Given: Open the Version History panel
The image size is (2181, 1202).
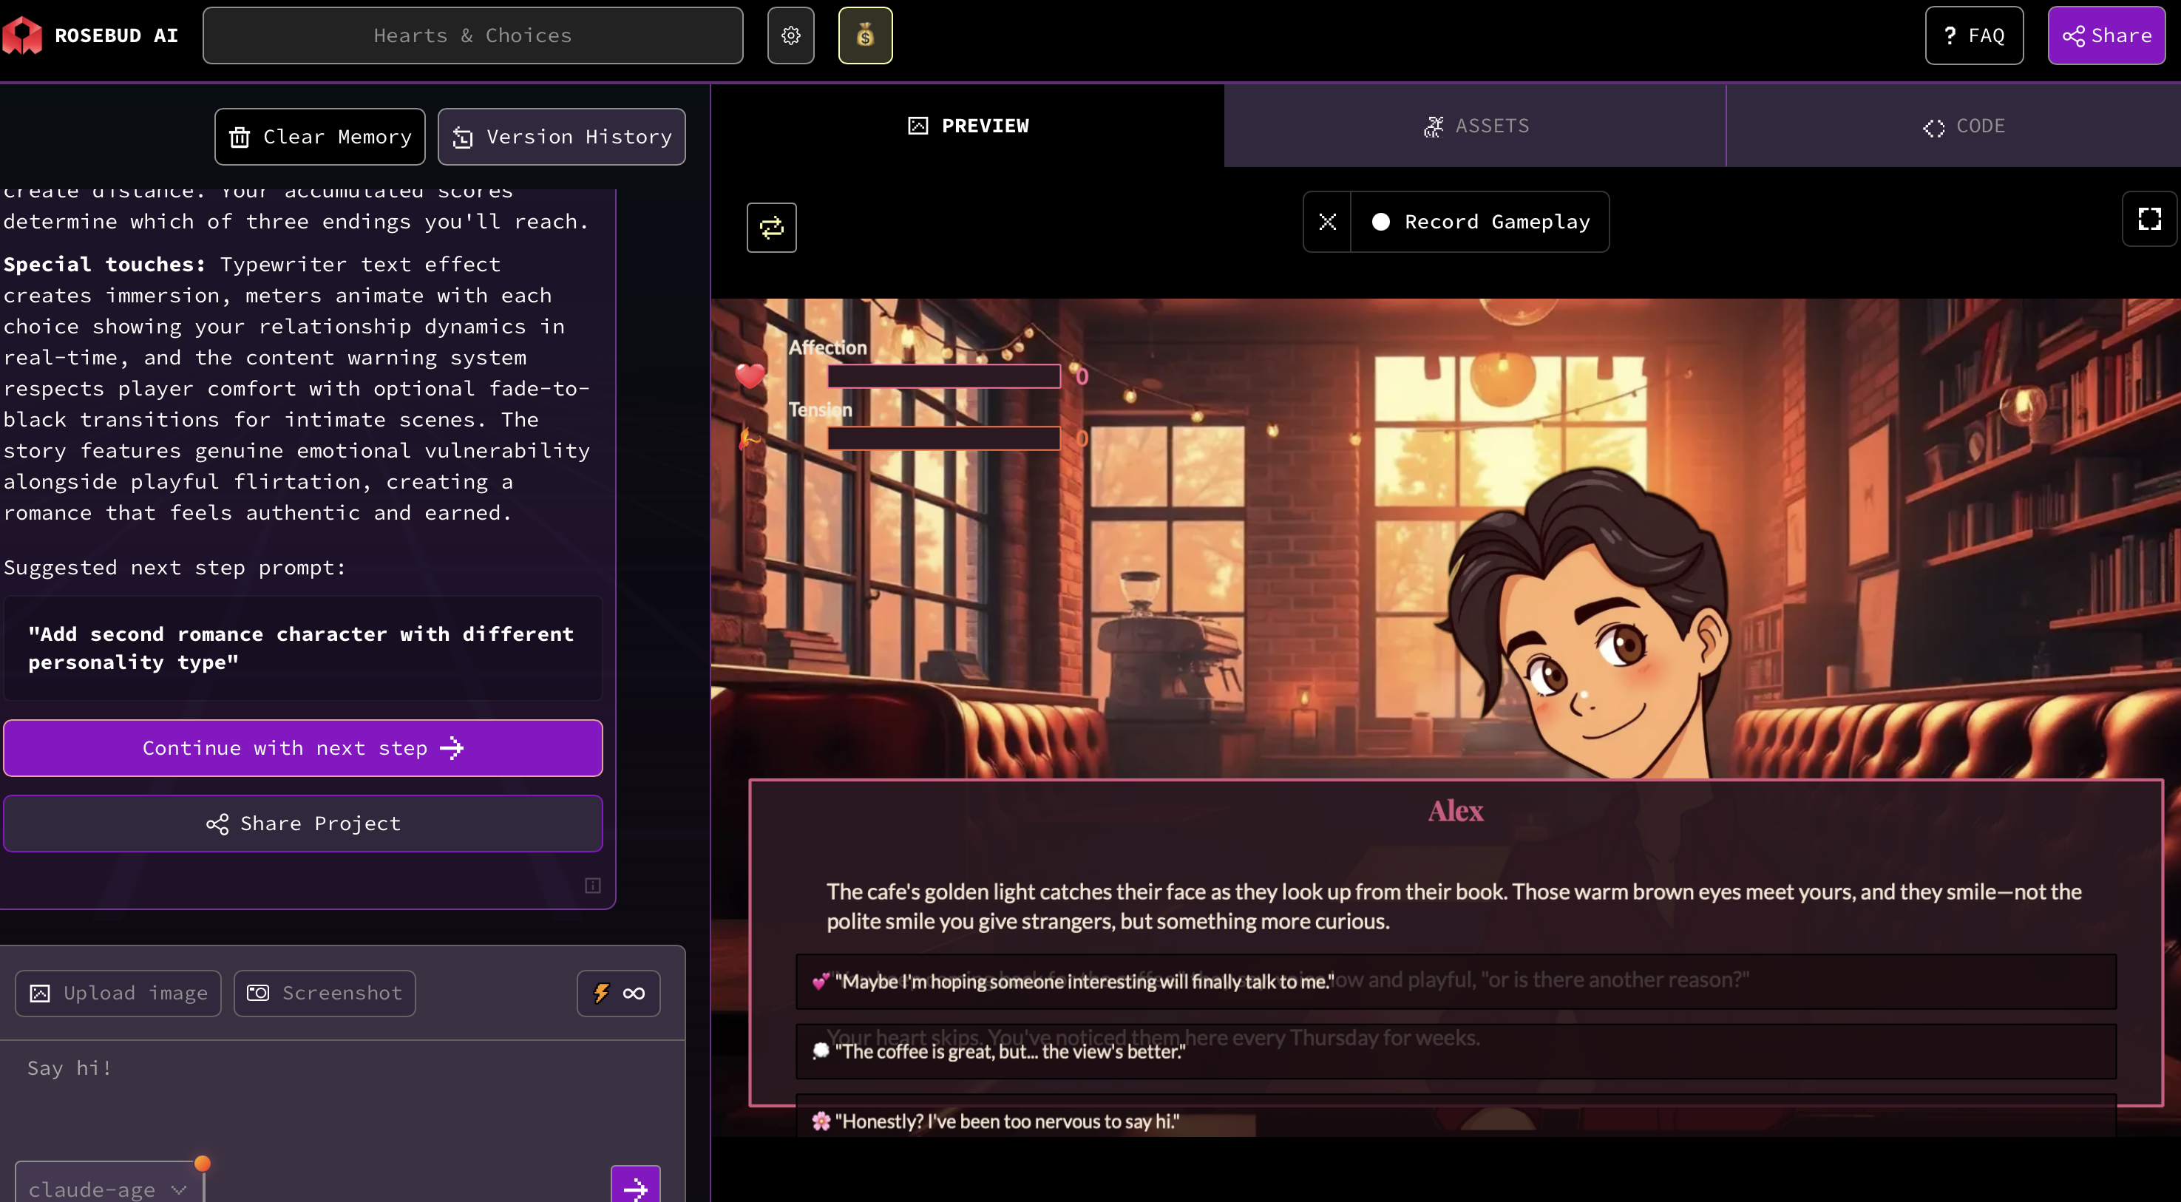Looking at the screenshot, I should coord(561,137).
